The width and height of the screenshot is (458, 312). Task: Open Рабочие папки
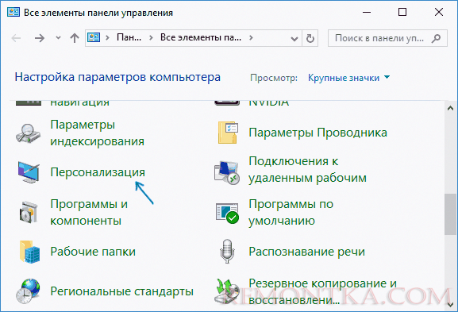(93, 252)
